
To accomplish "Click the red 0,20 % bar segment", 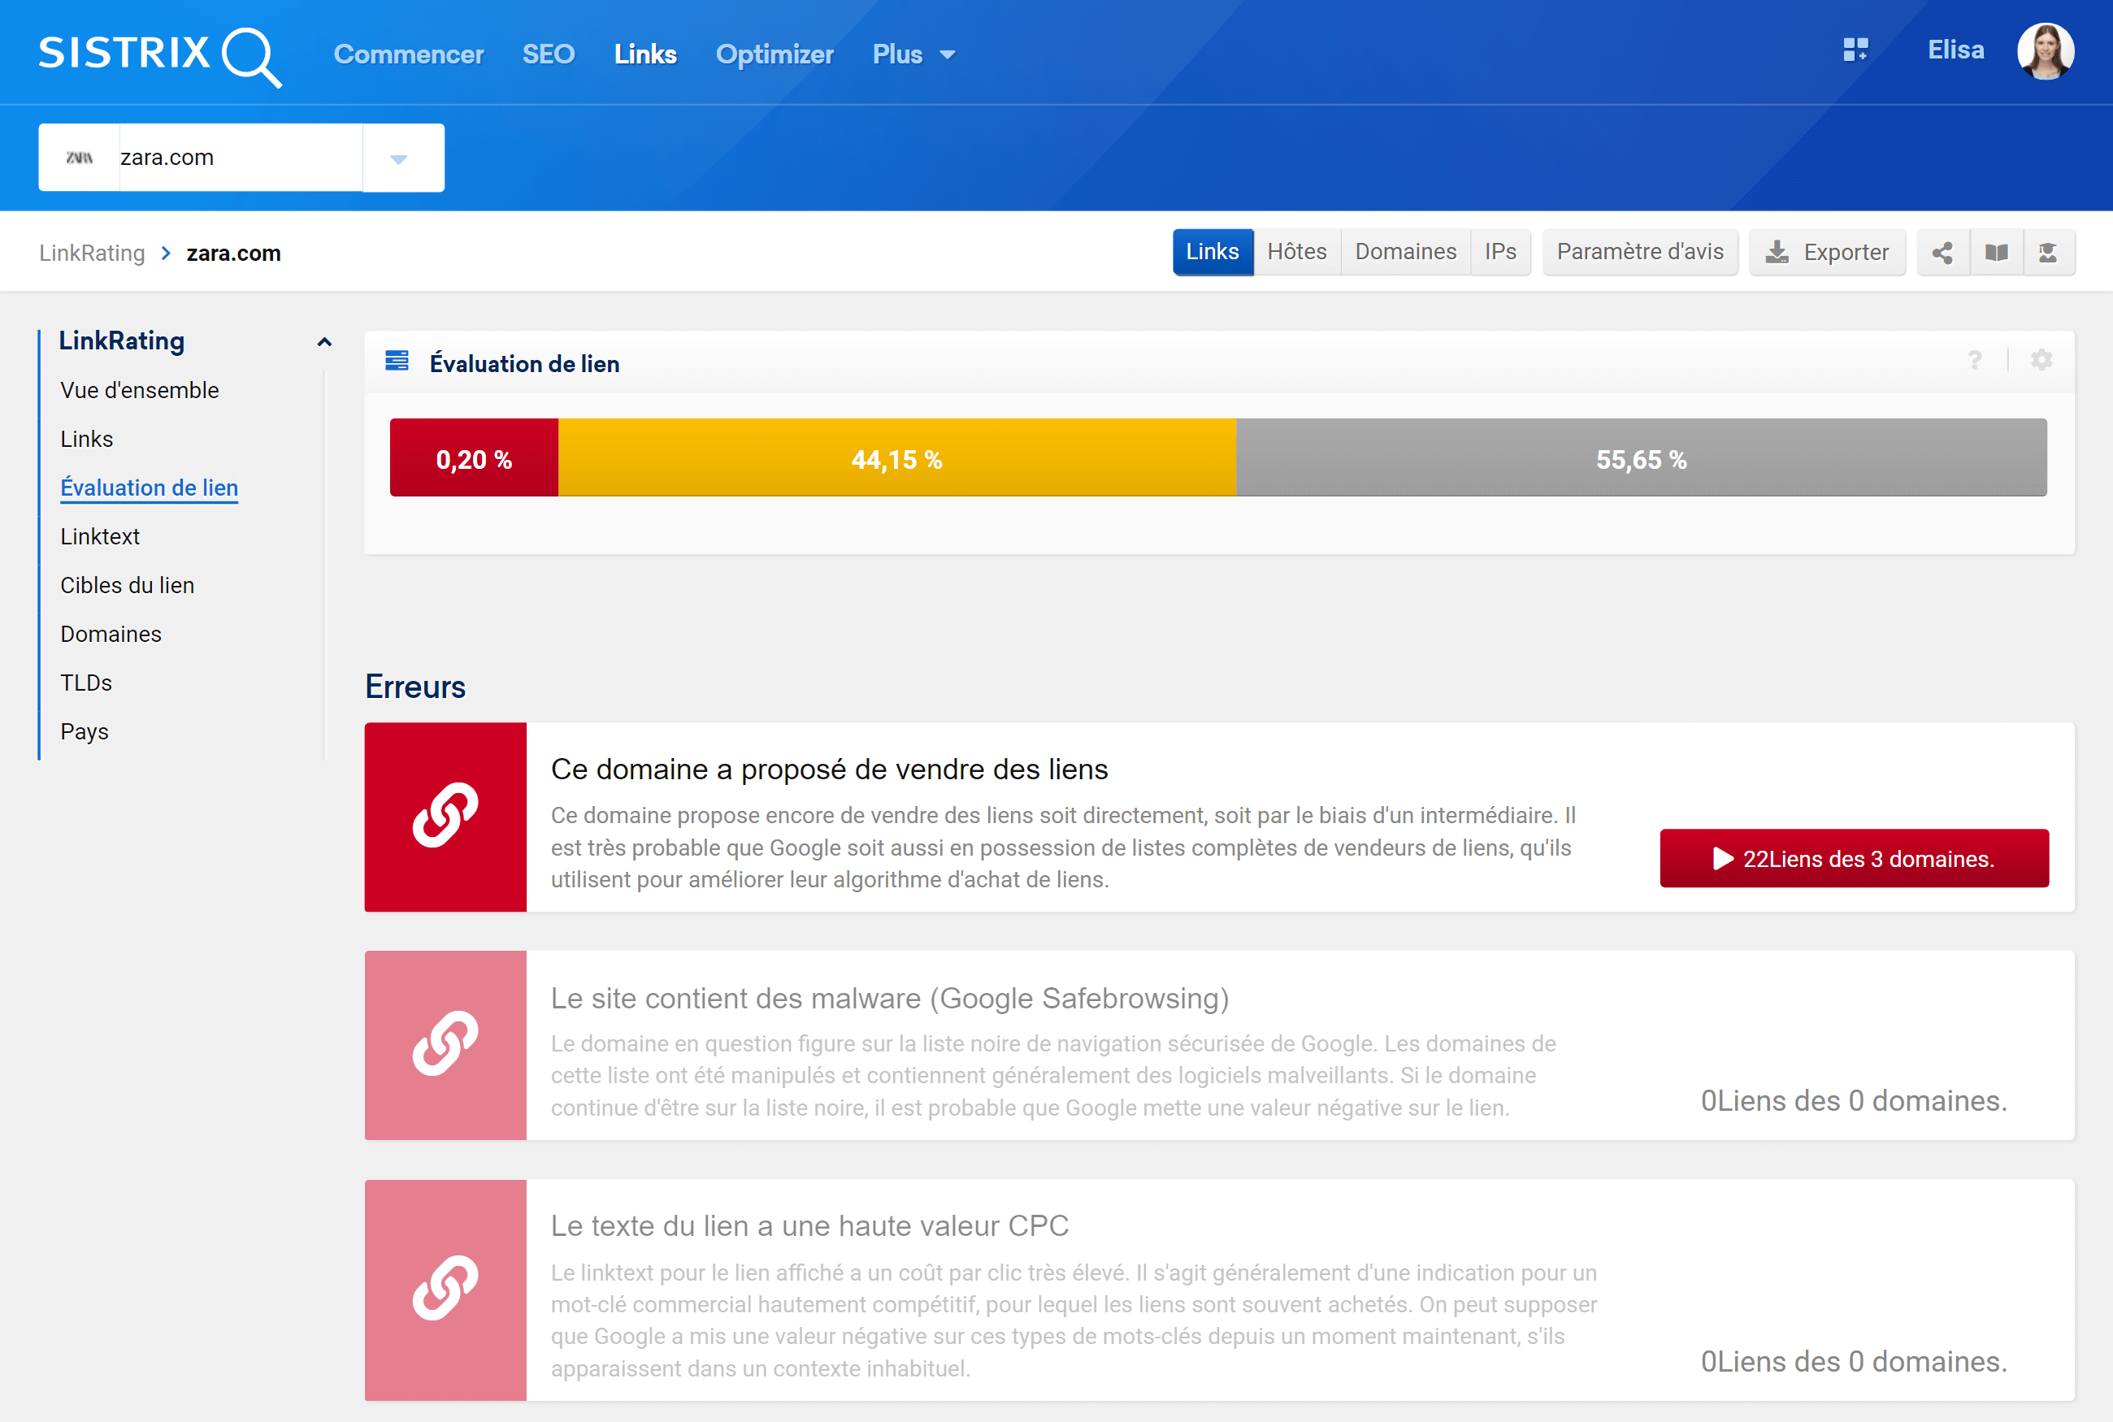I will (x=475, y=457).
